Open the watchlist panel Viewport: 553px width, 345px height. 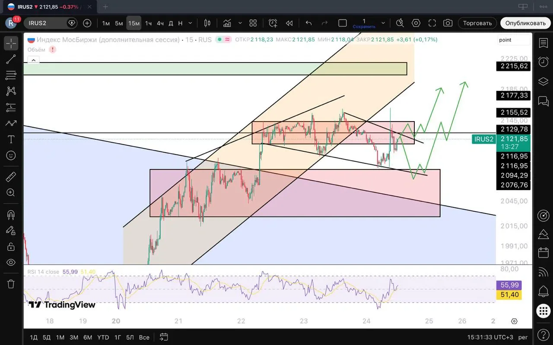543,43
